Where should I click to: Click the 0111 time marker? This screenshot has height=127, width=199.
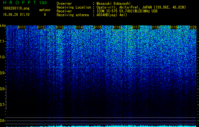pos(22,27)
